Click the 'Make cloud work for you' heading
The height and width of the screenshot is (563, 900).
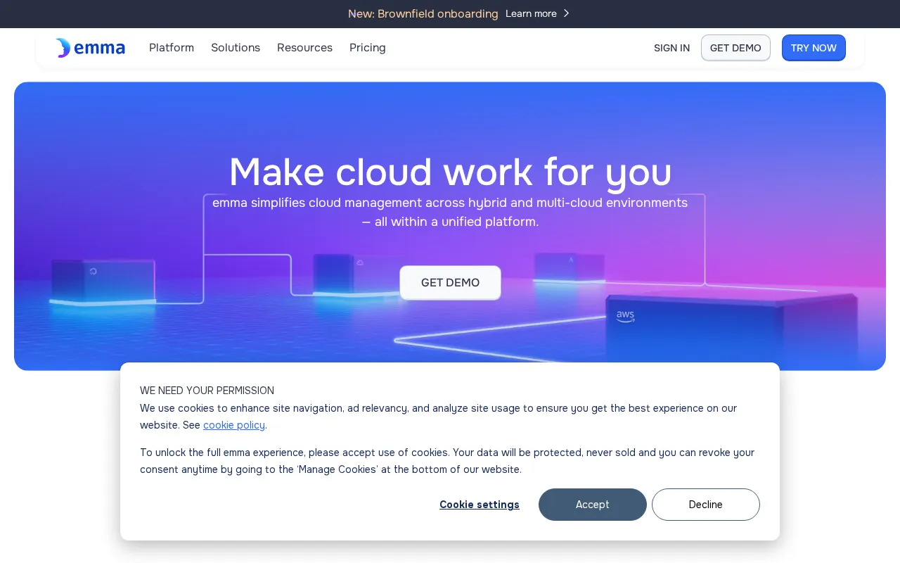[x=450, y=172]
